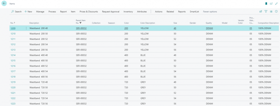
Task: Click size 48 in row 1209
Action: pos(175,28)
